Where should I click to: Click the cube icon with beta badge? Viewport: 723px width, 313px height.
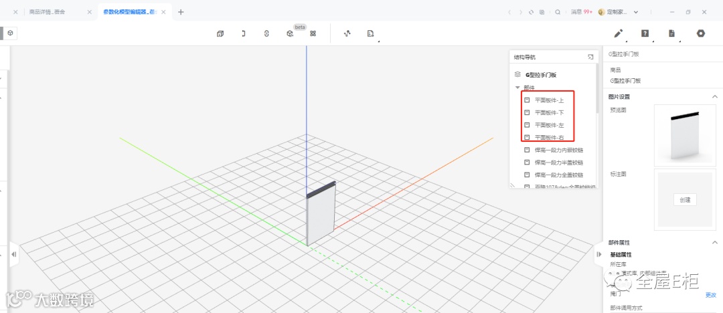290,33
